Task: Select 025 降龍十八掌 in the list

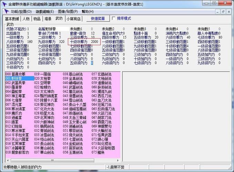Action: [x=46, y=100]
